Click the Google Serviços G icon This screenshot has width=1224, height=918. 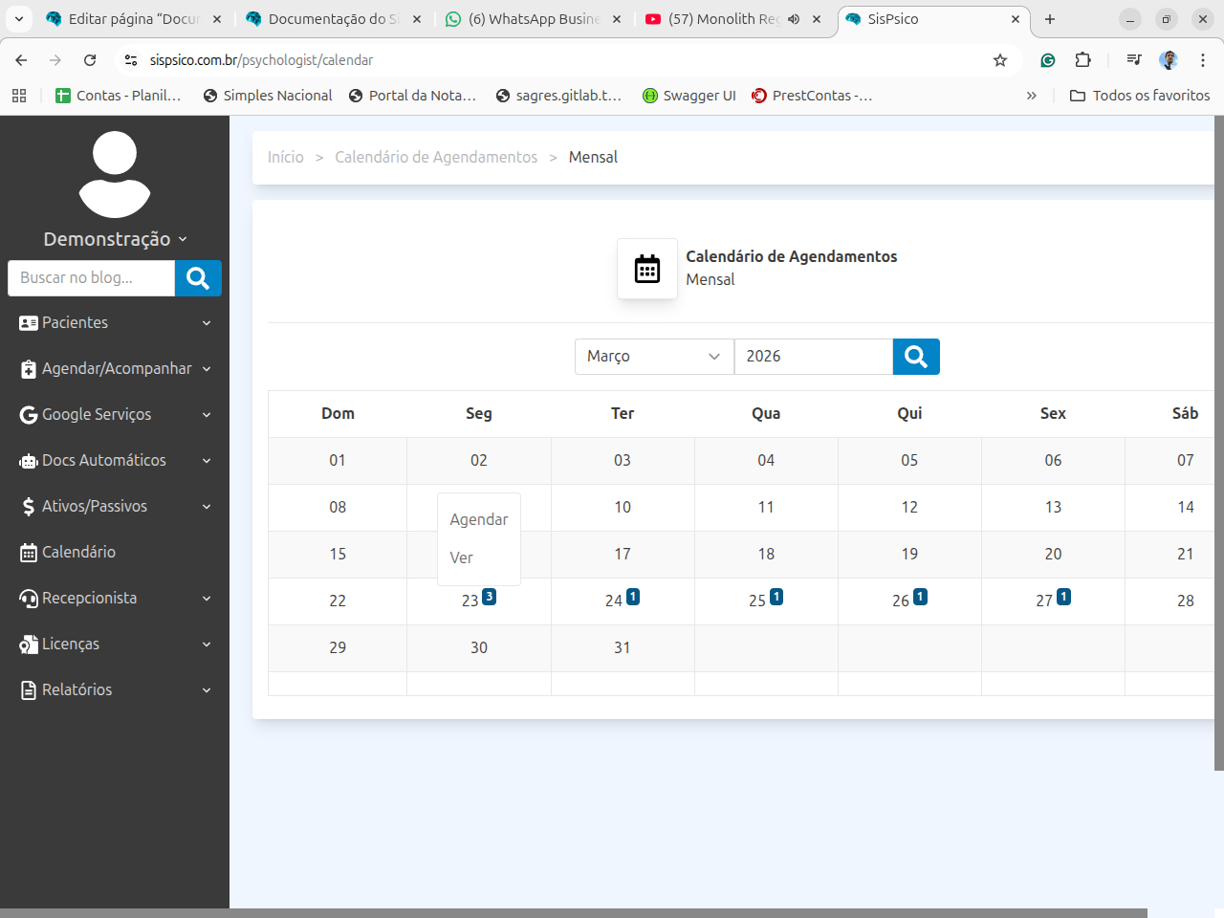[x=29, y=415]
